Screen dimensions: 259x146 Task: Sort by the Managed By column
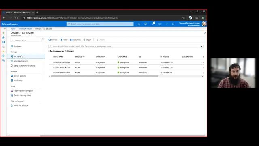(x=80, y=57)
